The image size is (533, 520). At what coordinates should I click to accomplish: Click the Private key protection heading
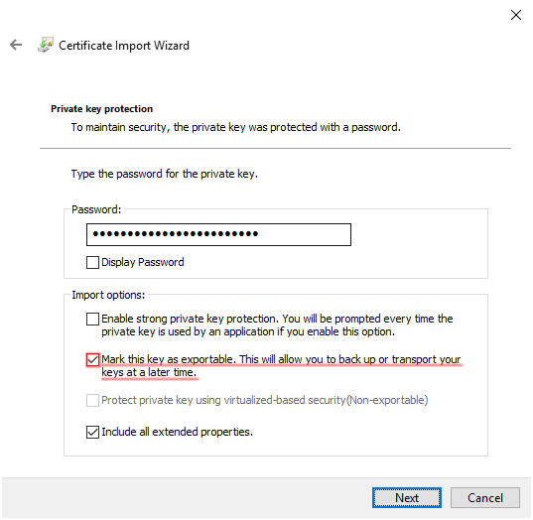pyautogui.click(x=101, y=109)
